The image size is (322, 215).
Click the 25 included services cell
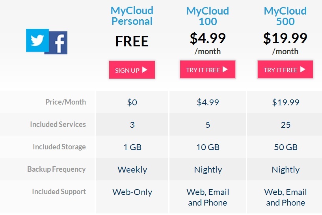click(x=286, y=125)
